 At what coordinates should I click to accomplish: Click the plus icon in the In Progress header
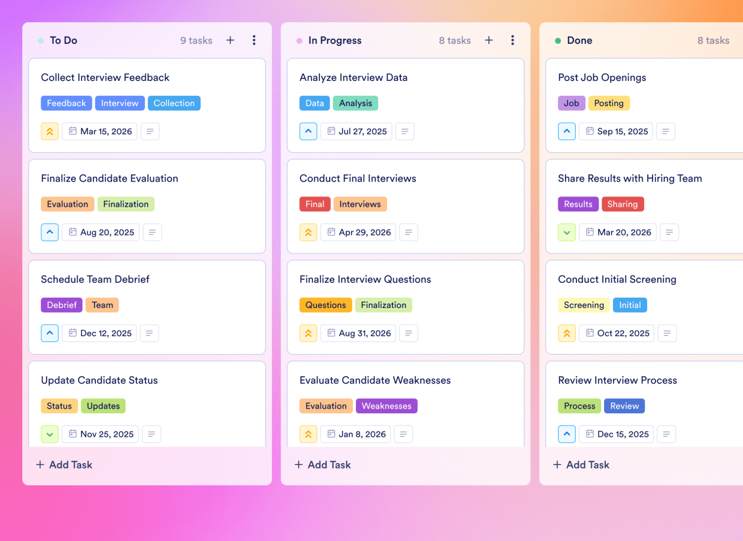point(489,40)
